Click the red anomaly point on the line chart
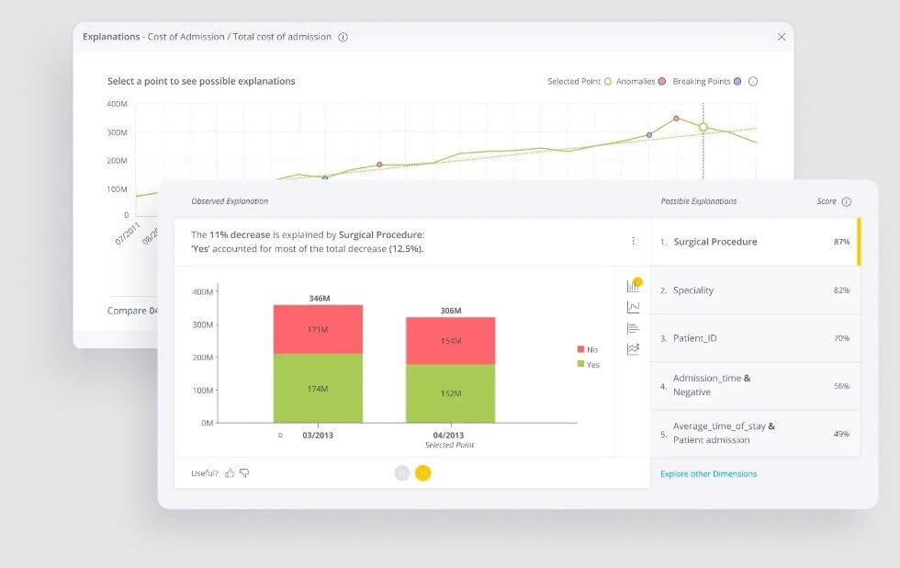The height and width of the screenshot is (568, 900). pos(676,119)
